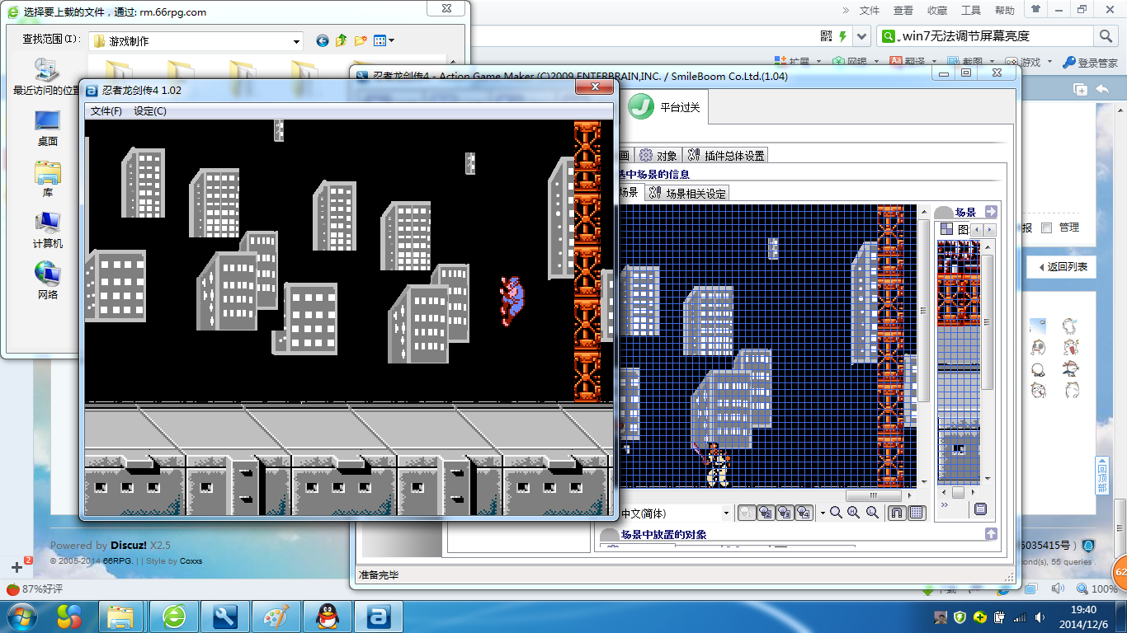
Task: Select 网络 in file dialog sidebar
Action: pyautogui.click(x=47, y=281)
